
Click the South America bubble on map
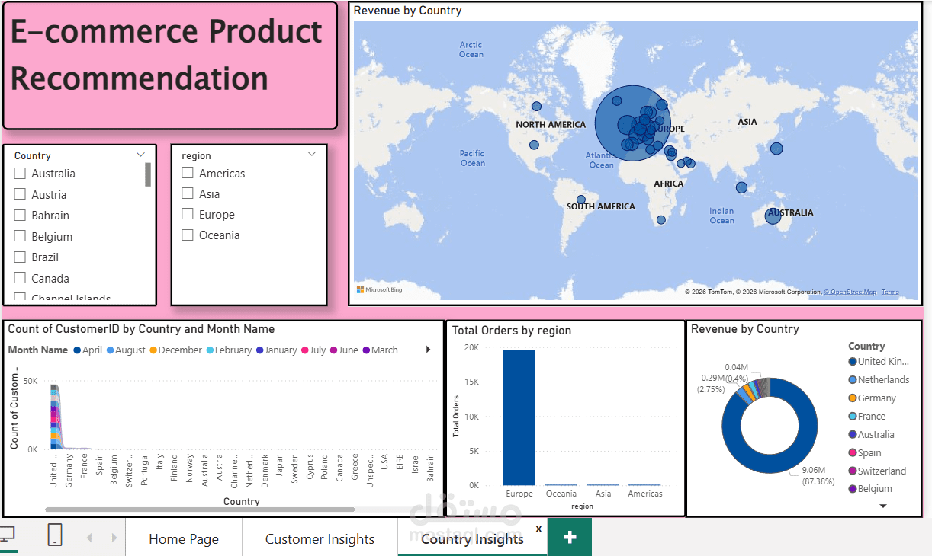pyautogui.click(x=581, y=200)
